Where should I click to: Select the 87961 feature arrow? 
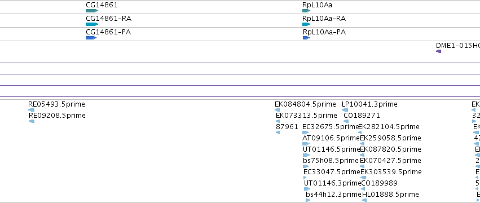pyautogui.click(x=278, y=133)
